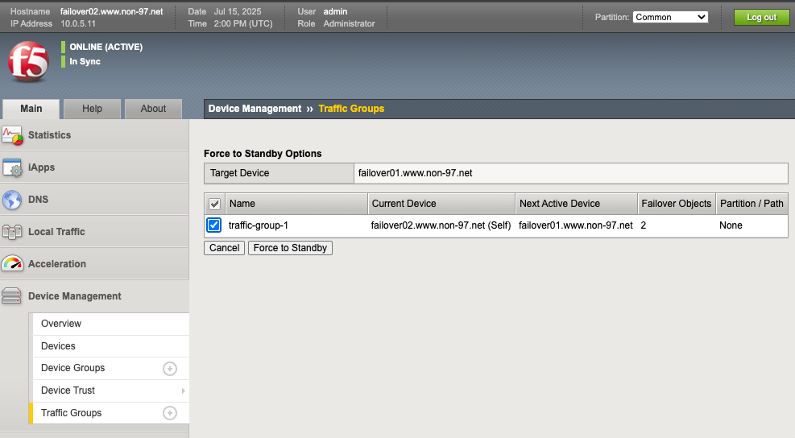Uncheck the traffic-group-1 checkbox

214,225
